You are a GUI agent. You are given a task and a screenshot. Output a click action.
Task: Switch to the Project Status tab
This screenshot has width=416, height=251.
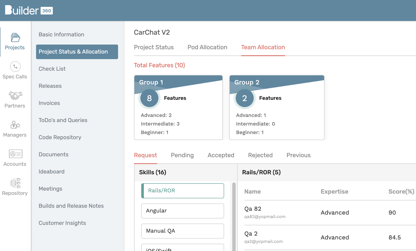[x=154, y=47]
